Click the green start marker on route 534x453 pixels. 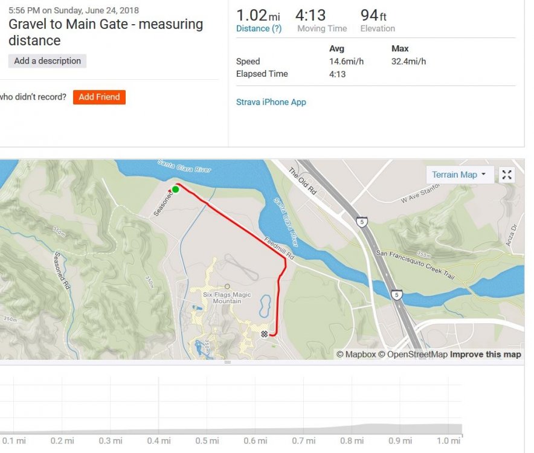[x=175, y=190]
